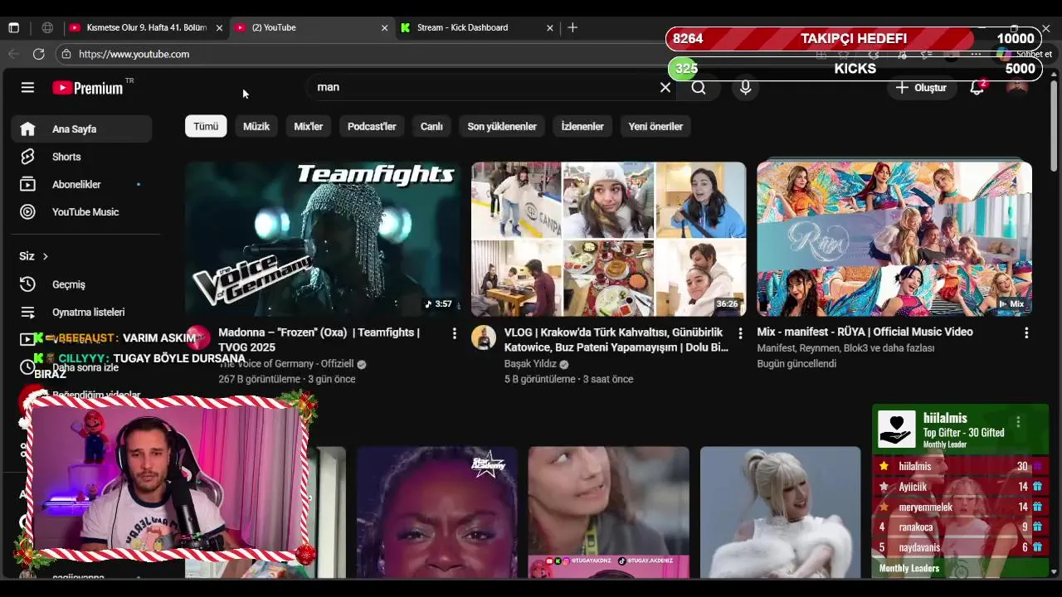Reload the page with refresh icon

[38, 54]
